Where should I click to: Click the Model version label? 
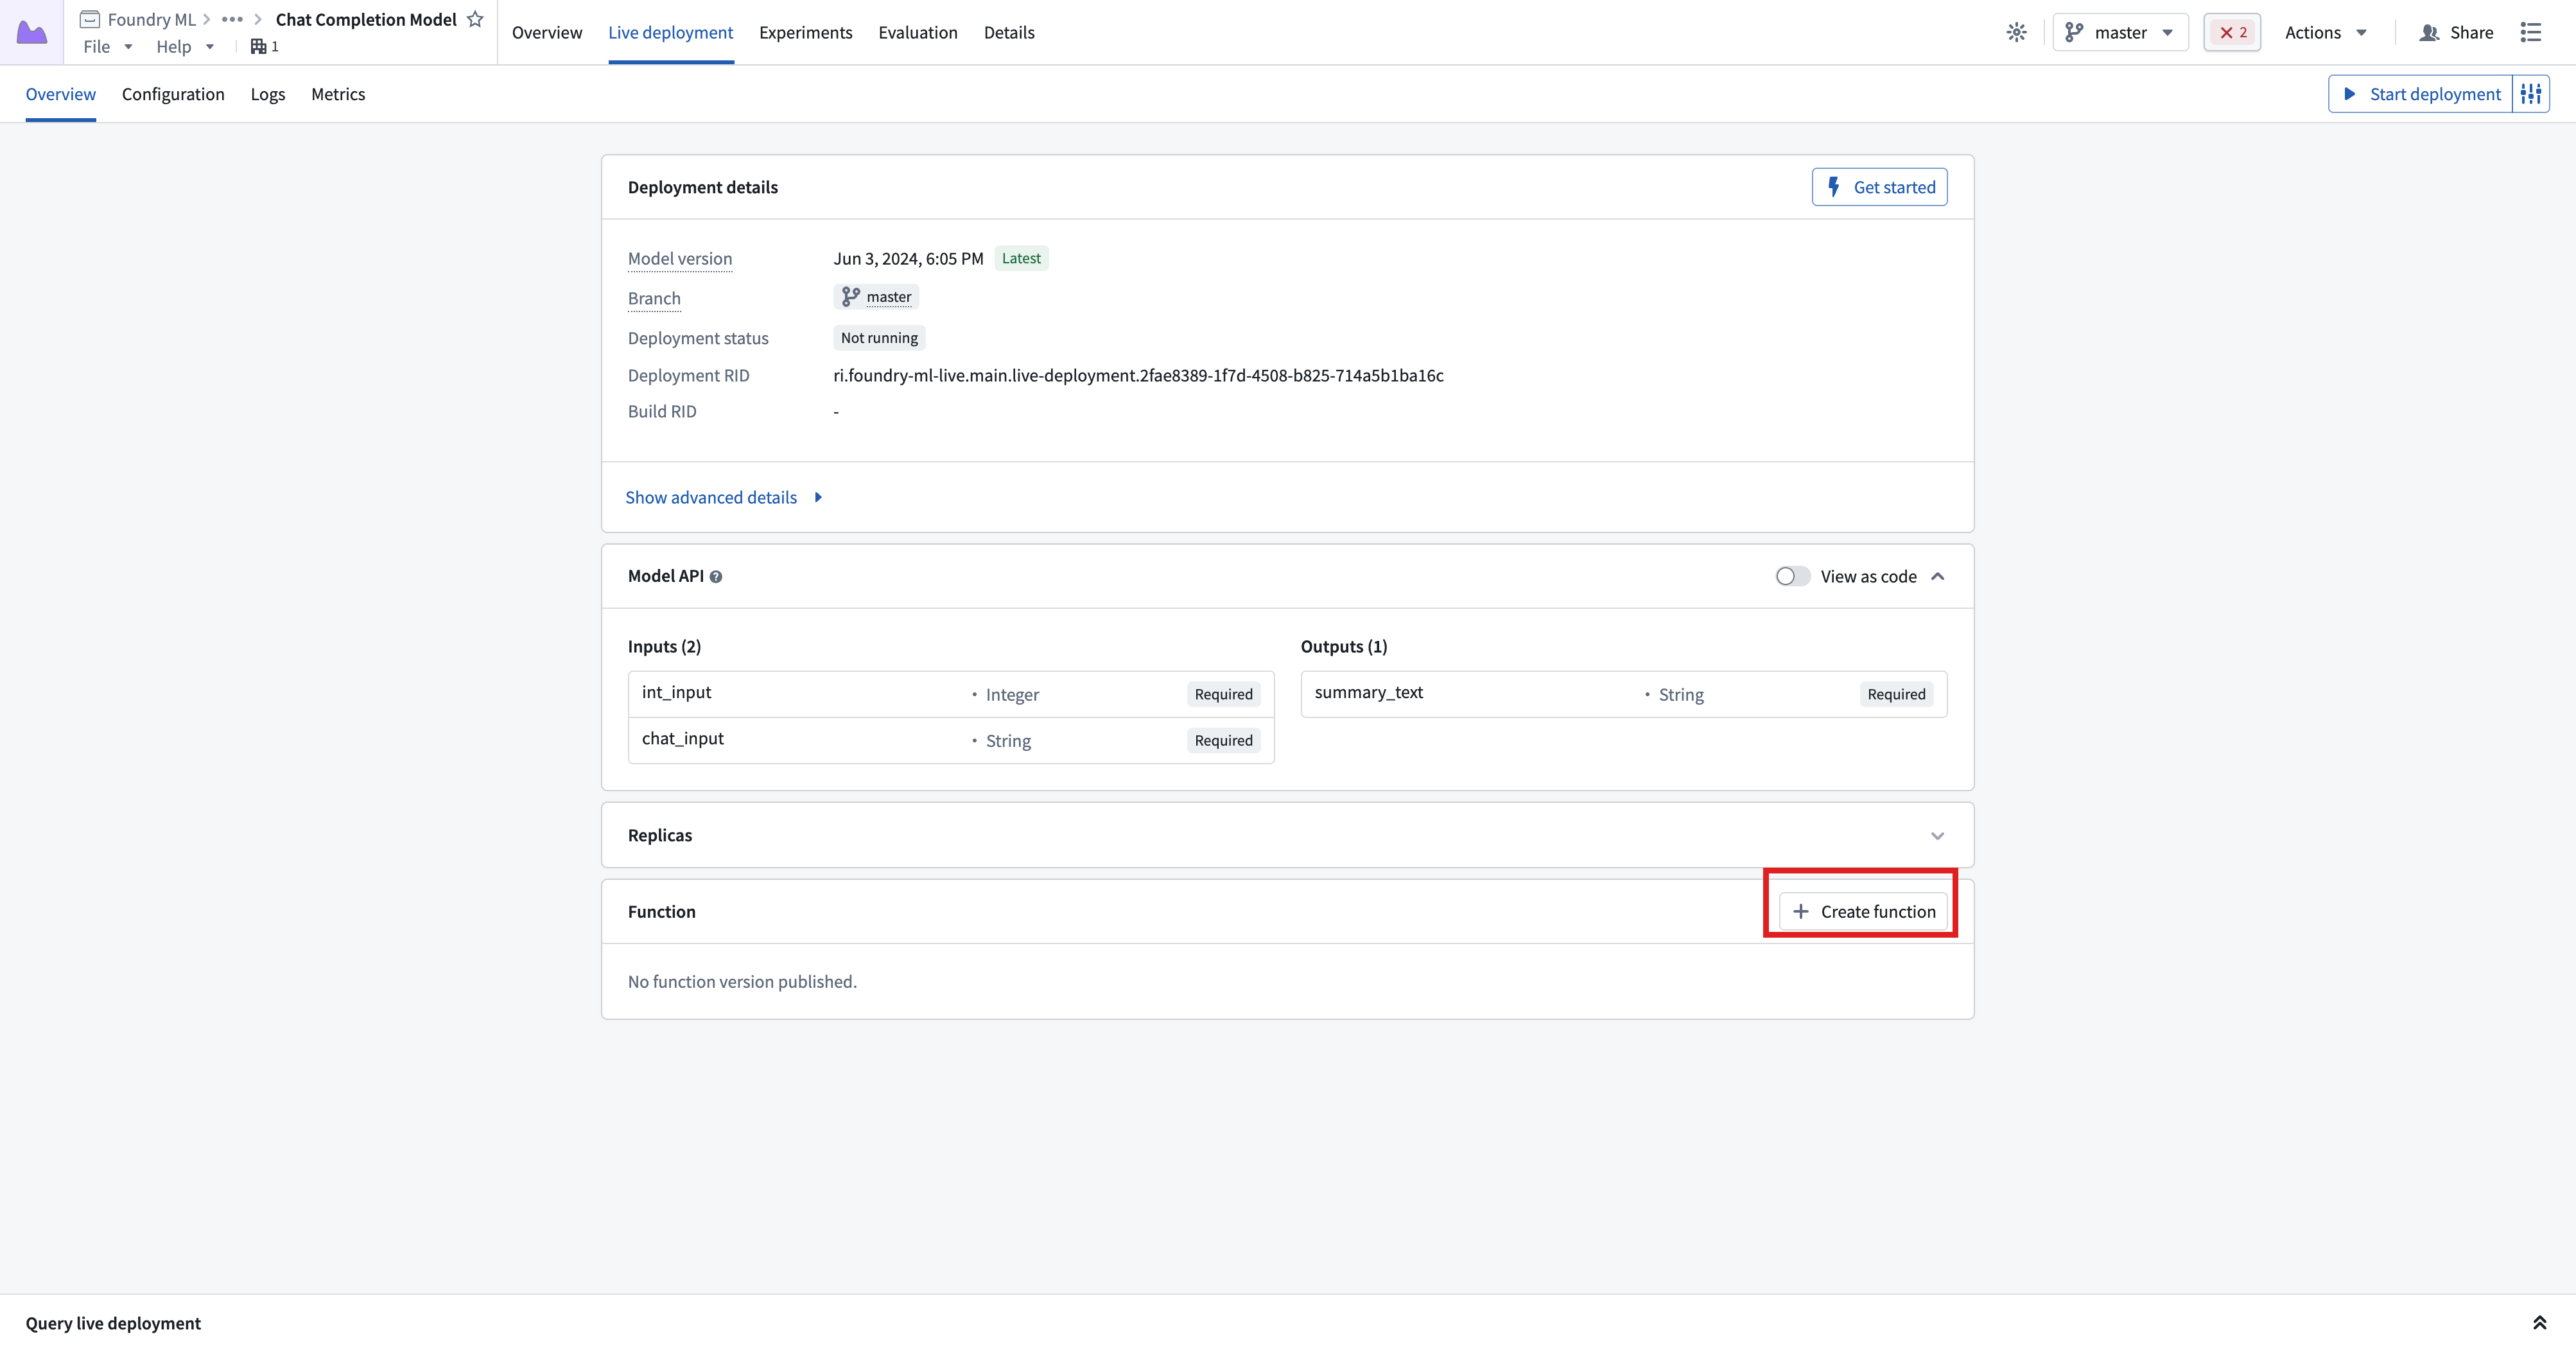680,258
